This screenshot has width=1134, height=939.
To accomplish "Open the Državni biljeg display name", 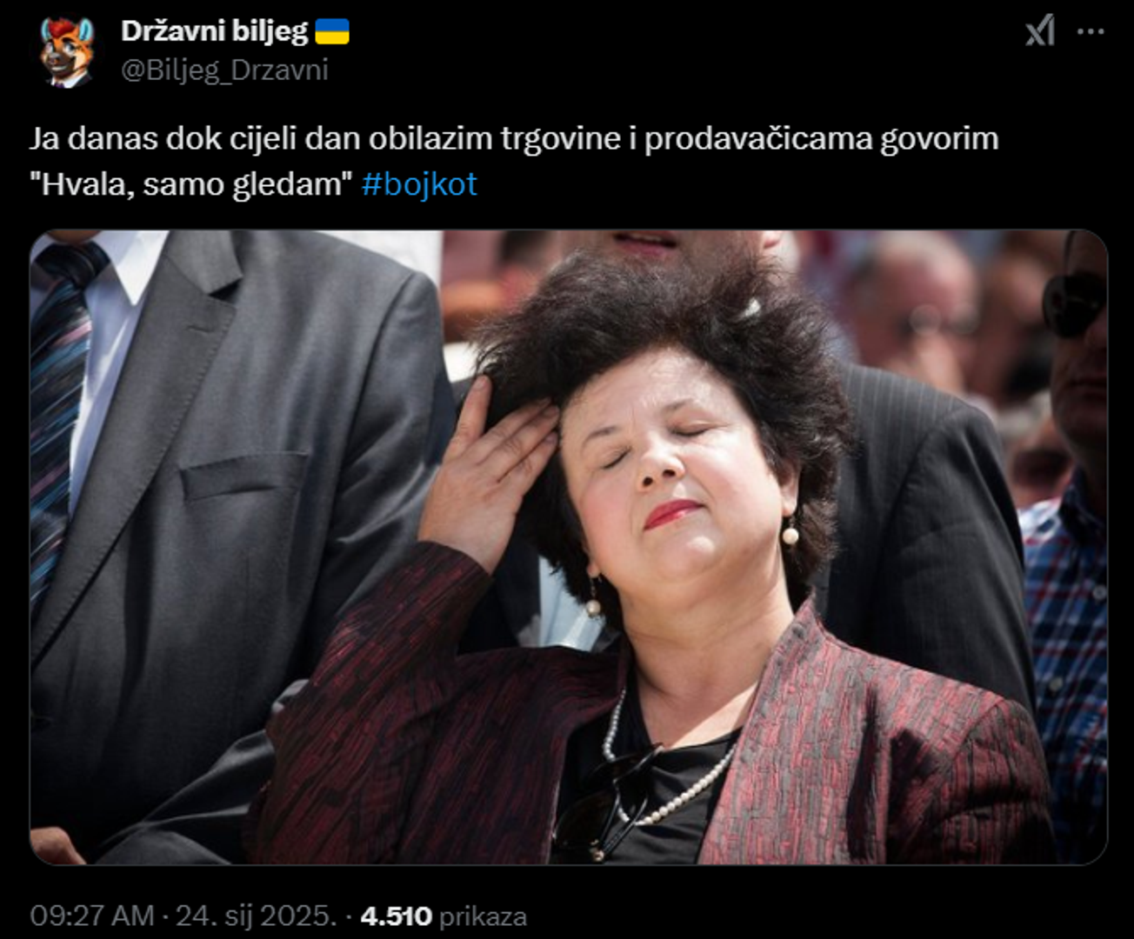I will [x=214, y=32].
